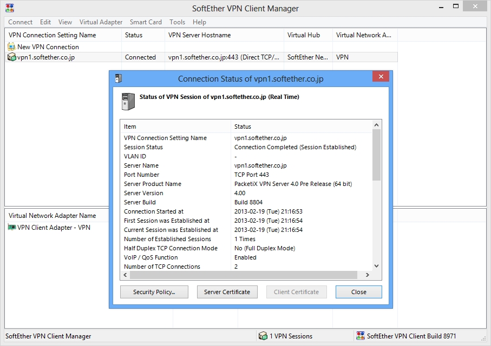Click the SoftEther VPN Client Build icon
This screenshot has width=491, height=346.
359,336
